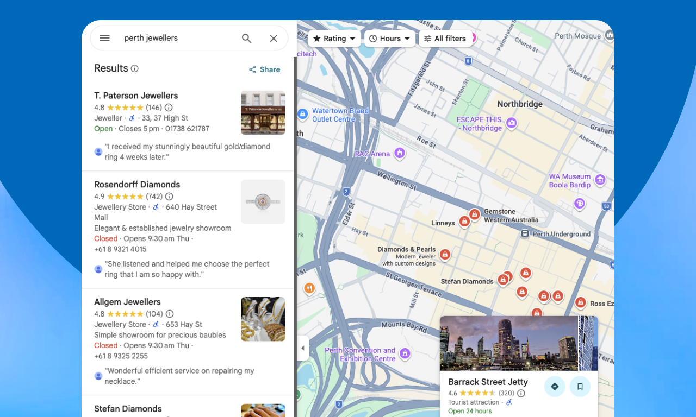The image size is (696, 417).
Task: Share the results list
Action: pyautogui.click(x=265, y=69)
